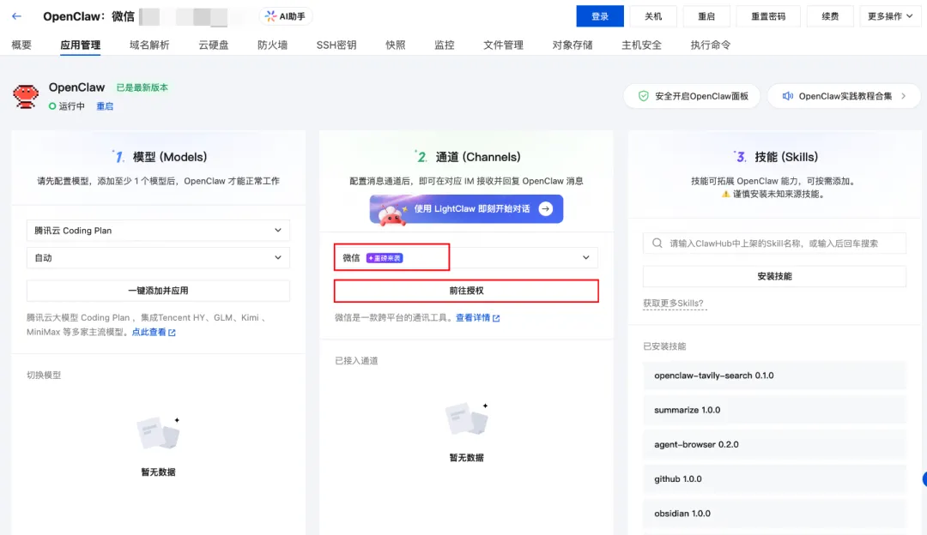Screen dimensions: 927x535
Task: Click the 前往授权 button
Action: (x=466, y=291)
